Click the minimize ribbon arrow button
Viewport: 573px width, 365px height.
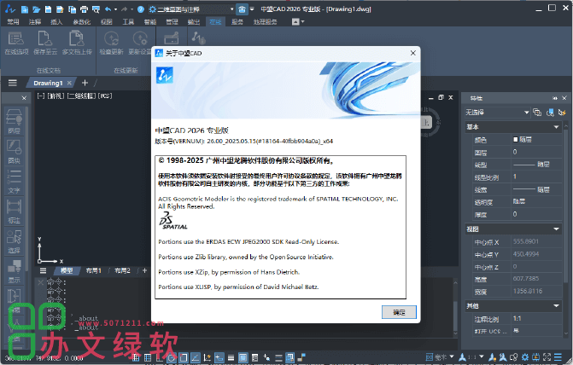(x=295, y=22)
